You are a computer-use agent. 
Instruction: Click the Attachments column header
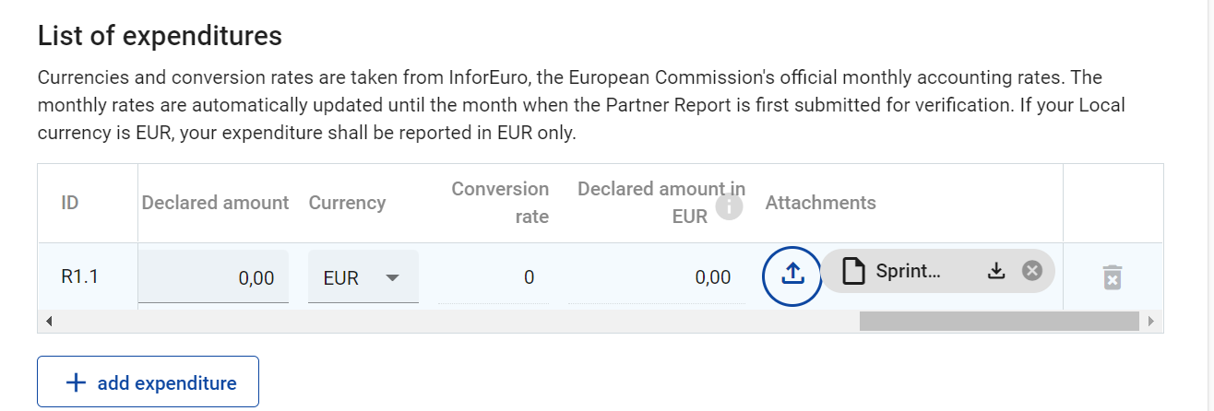tap(820, 203)
